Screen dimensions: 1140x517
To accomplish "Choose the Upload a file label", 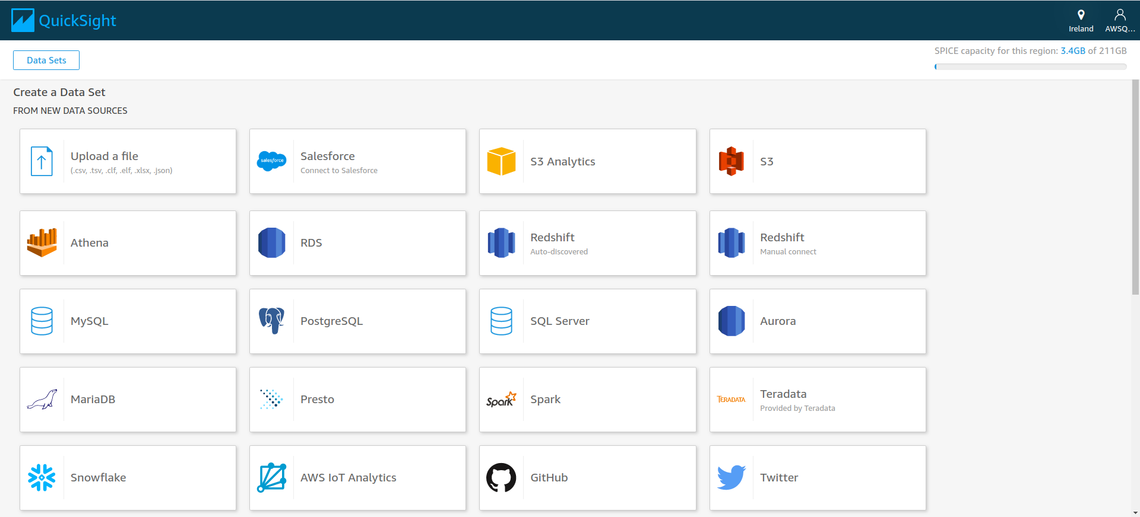I will point(104,156).
